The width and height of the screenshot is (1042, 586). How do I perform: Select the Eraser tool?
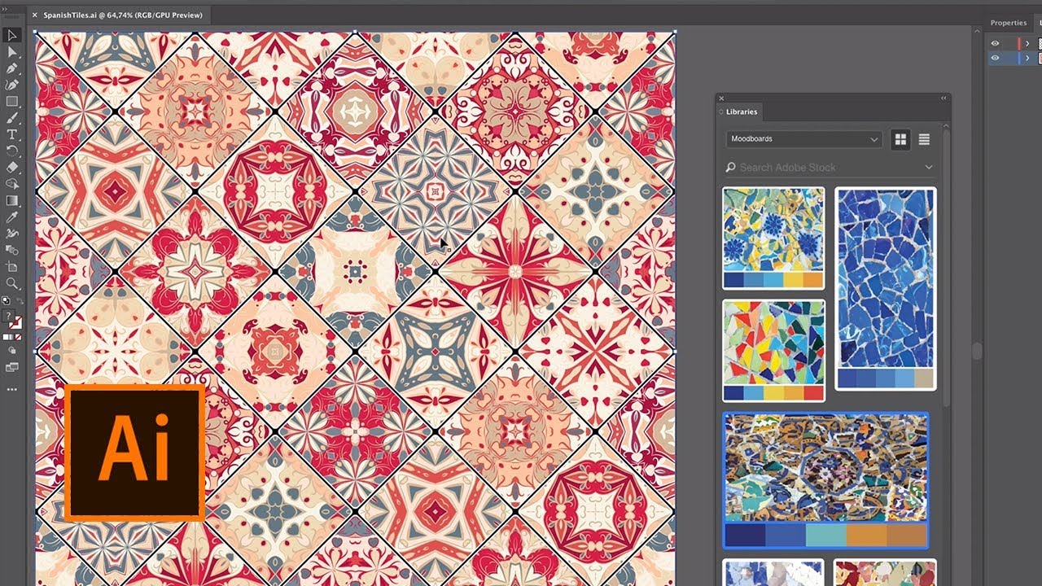(12, 168)
